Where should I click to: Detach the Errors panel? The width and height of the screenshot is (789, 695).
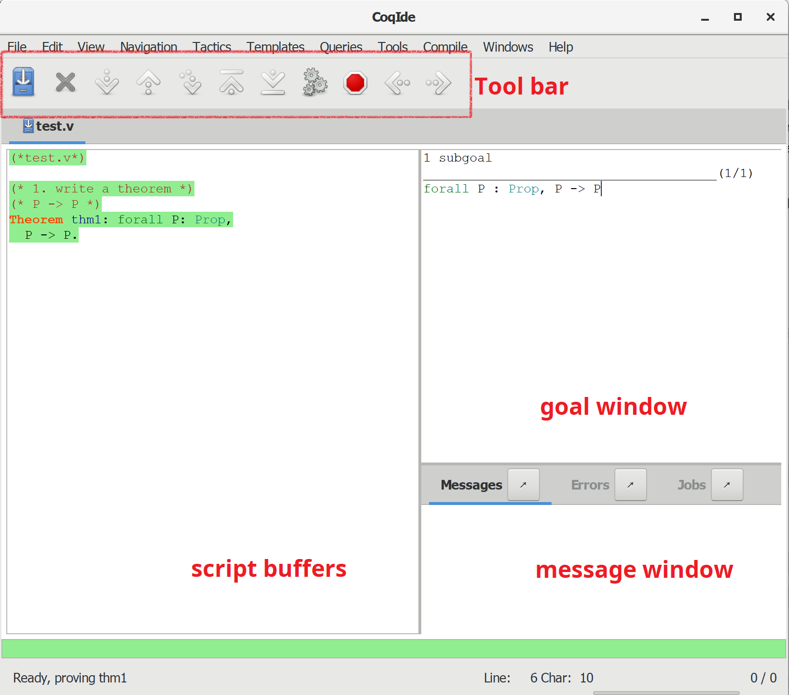tap(631, 485)
